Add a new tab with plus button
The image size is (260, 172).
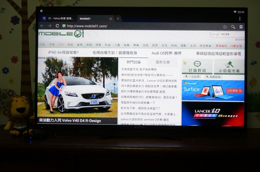(x=118, y=19)
